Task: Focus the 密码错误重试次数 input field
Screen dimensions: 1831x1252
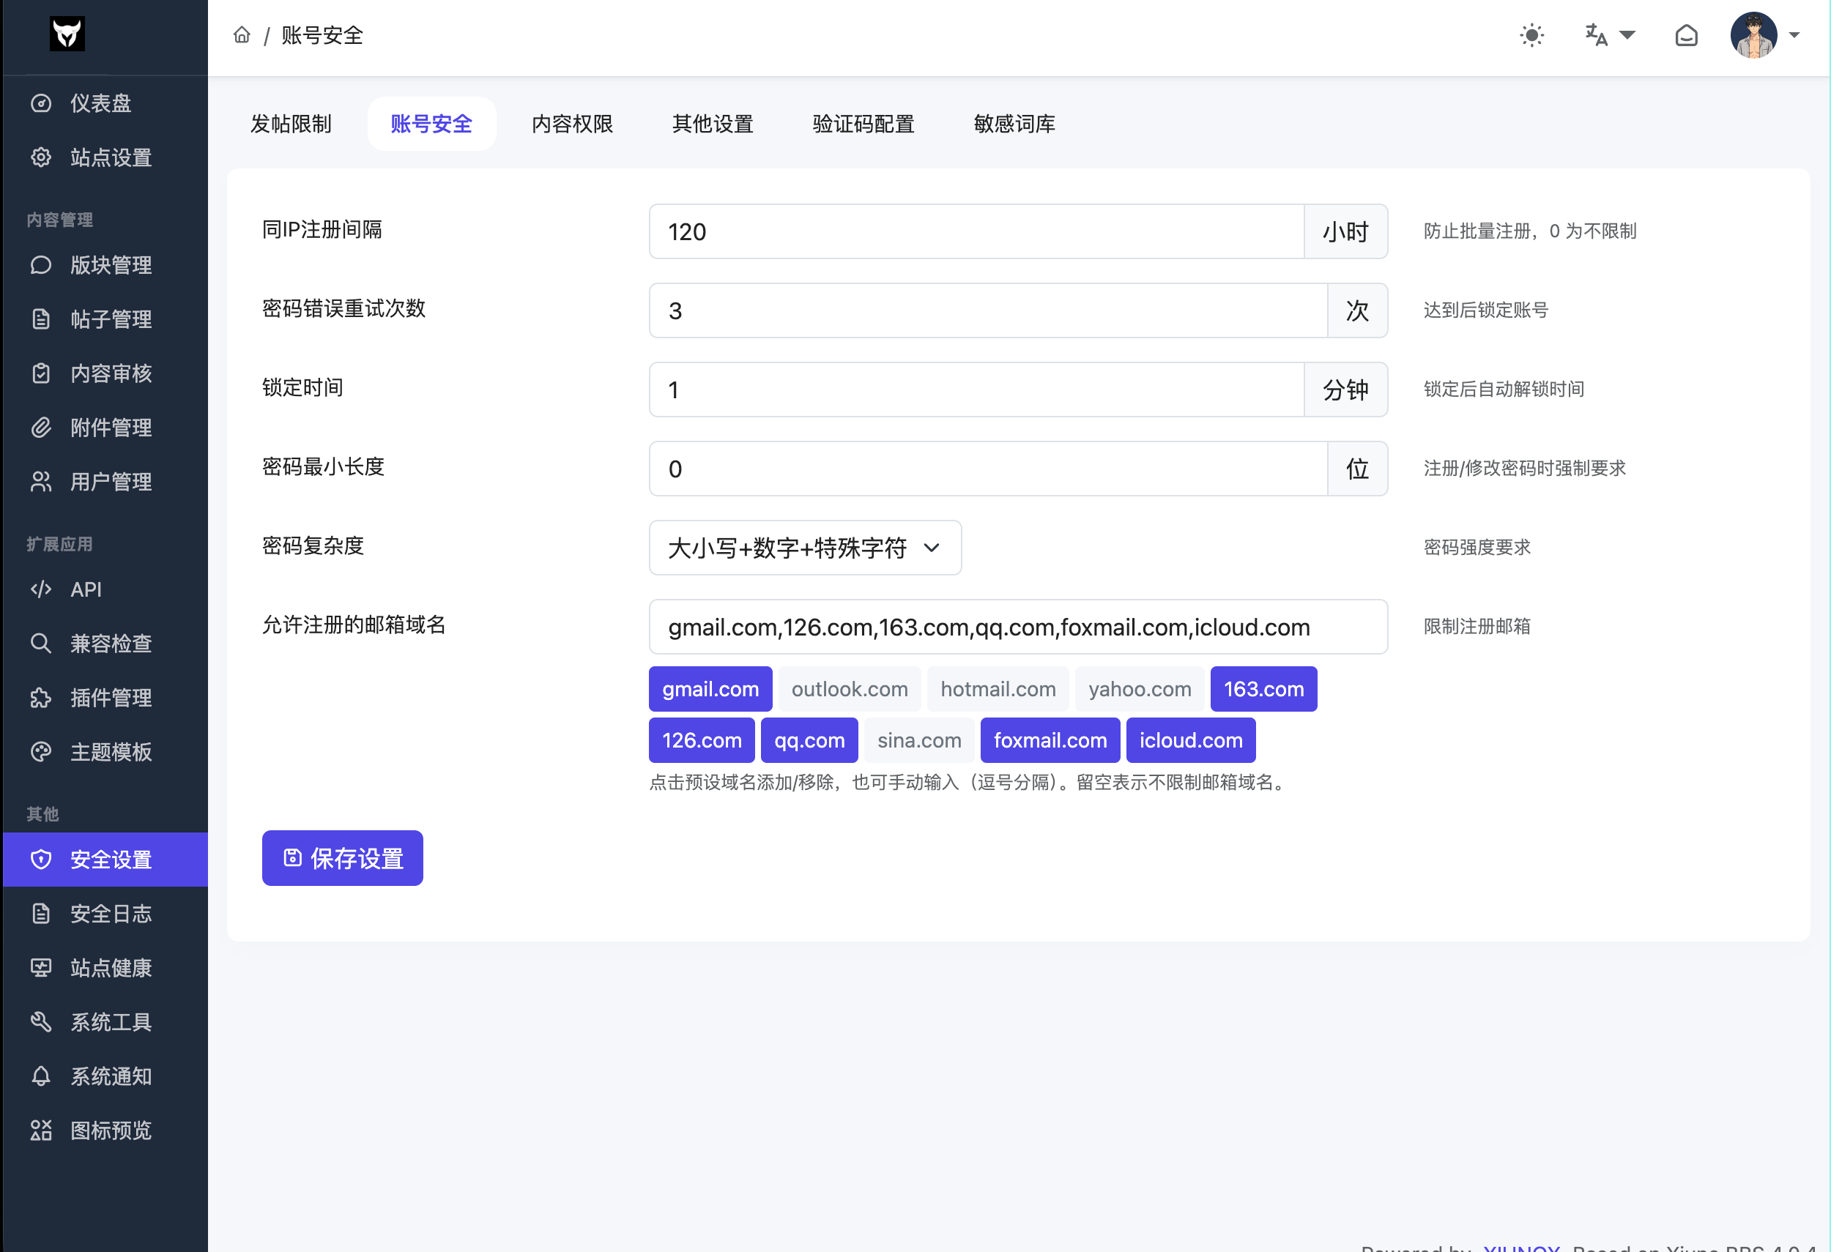Action: pyautogui.click(x=988, y=310)
